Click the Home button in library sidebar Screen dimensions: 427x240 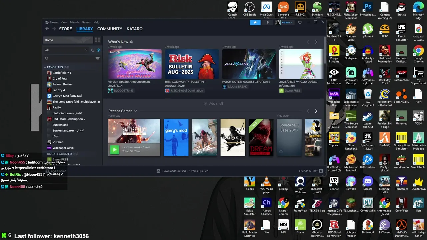68,40
